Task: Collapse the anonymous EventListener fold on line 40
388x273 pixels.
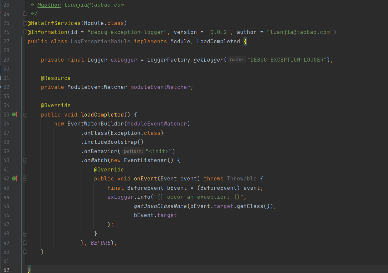Action: tap(25, 160)
